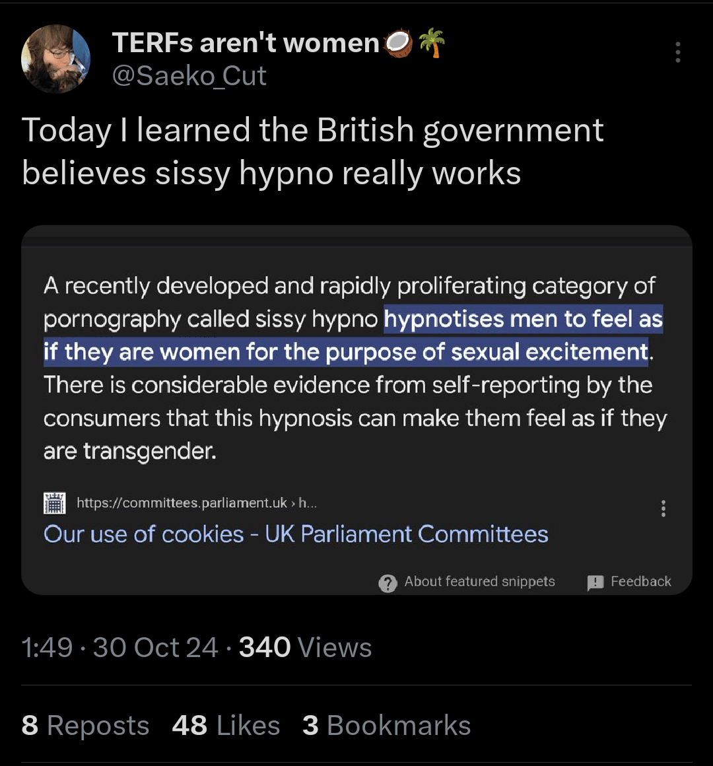This screenshot has width=713, height=766.
Task: View the list of 8 Reposts
Action: (85, 725)
